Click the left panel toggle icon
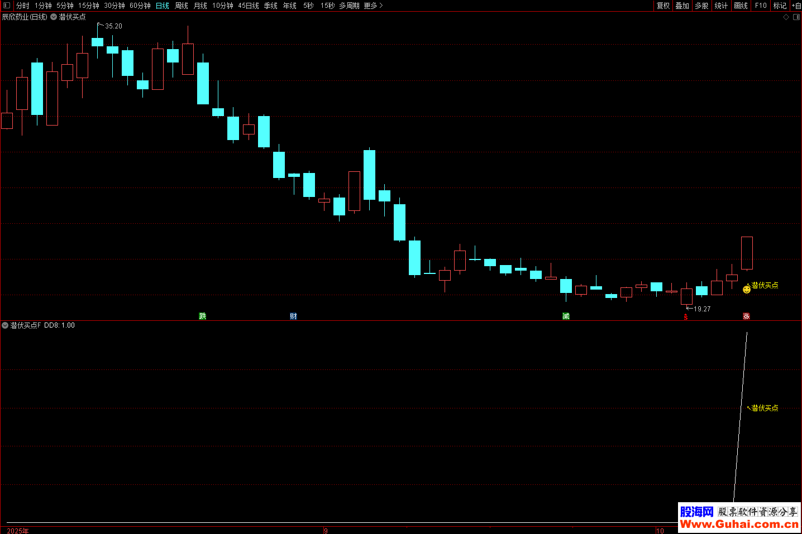The height and width of the screenshot is (534, 802). [x=7, y=6]
